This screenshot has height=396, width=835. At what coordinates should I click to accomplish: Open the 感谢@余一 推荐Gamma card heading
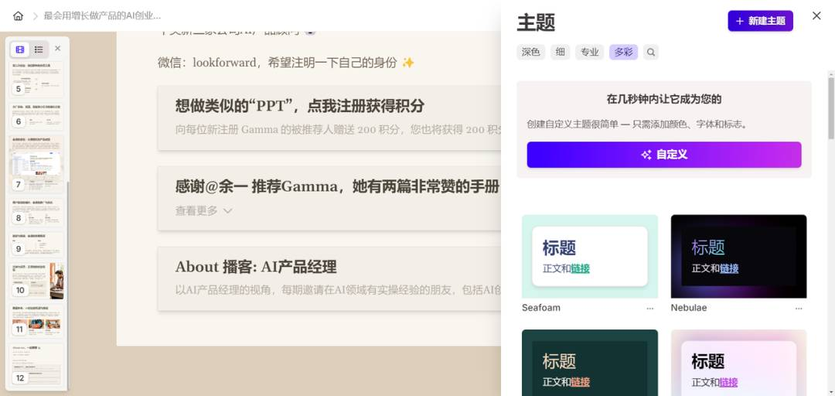pos(337,186)
